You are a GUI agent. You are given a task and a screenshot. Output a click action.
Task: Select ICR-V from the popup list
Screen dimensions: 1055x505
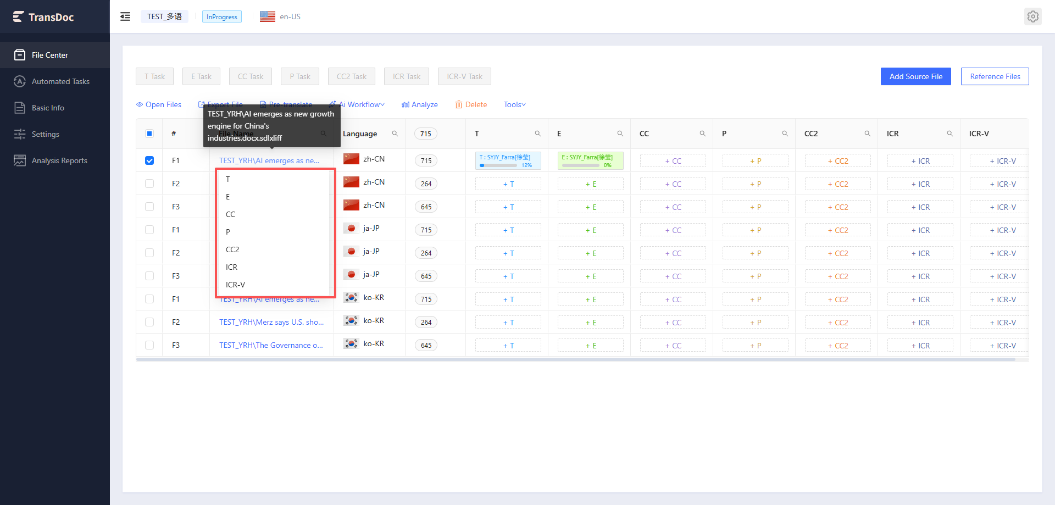[275, 285]
